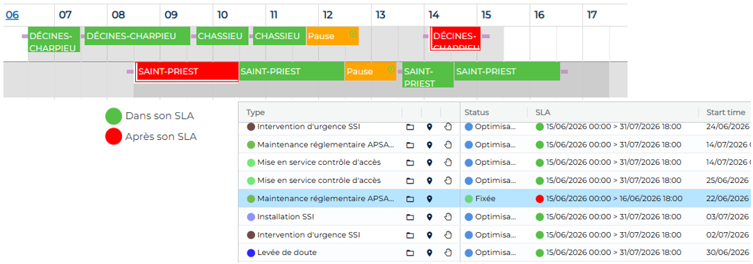
Task: Open the underlined 06 hour link
Action: pyautogui.click(x=12, y=15)
